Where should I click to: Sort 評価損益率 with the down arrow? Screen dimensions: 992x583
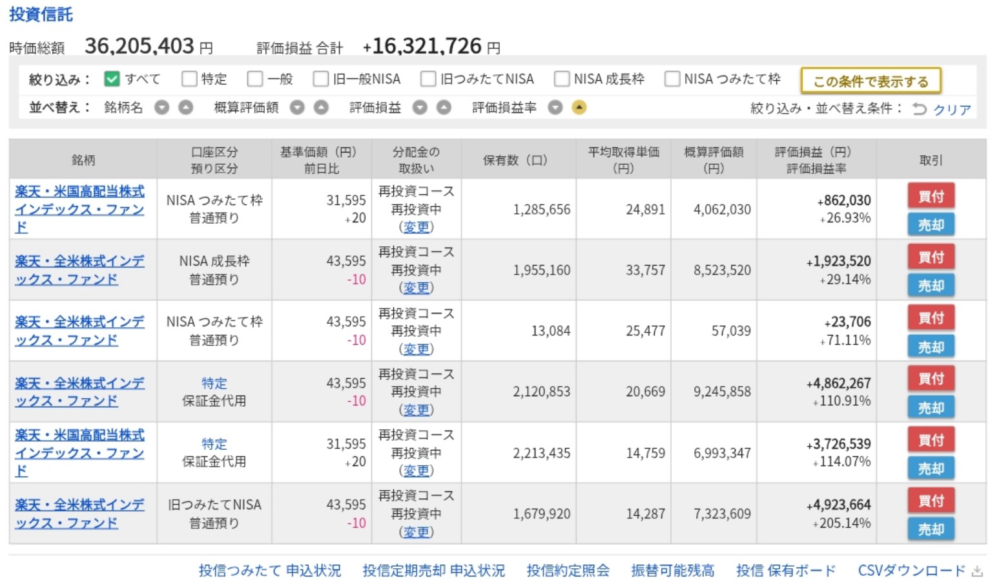point(555,107)
